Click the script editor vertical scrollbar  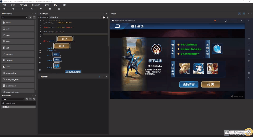click(x=108, y=32)
